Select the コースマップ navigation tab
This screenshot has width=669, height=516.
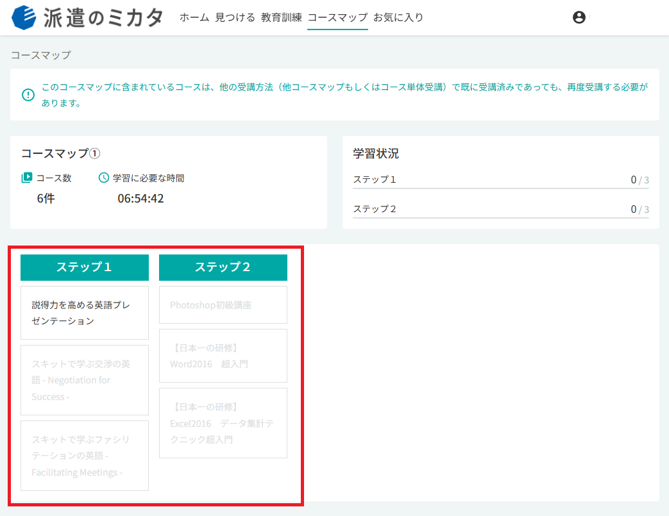(x=337, y=17)
